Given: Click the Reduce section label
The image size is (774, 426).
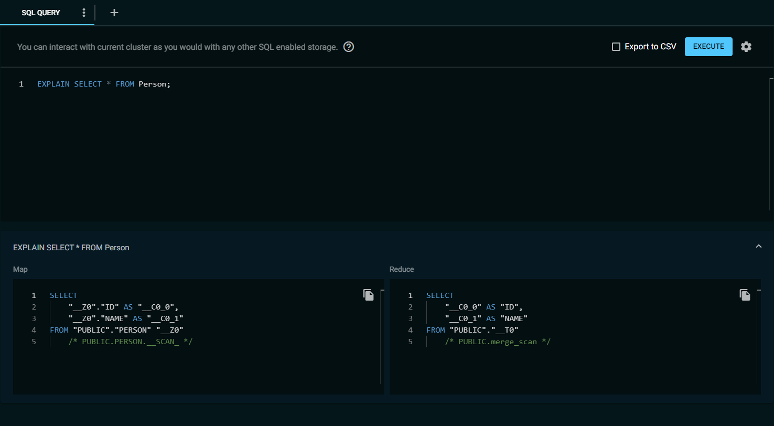Looking at the screenshot, I should point(402,269).
